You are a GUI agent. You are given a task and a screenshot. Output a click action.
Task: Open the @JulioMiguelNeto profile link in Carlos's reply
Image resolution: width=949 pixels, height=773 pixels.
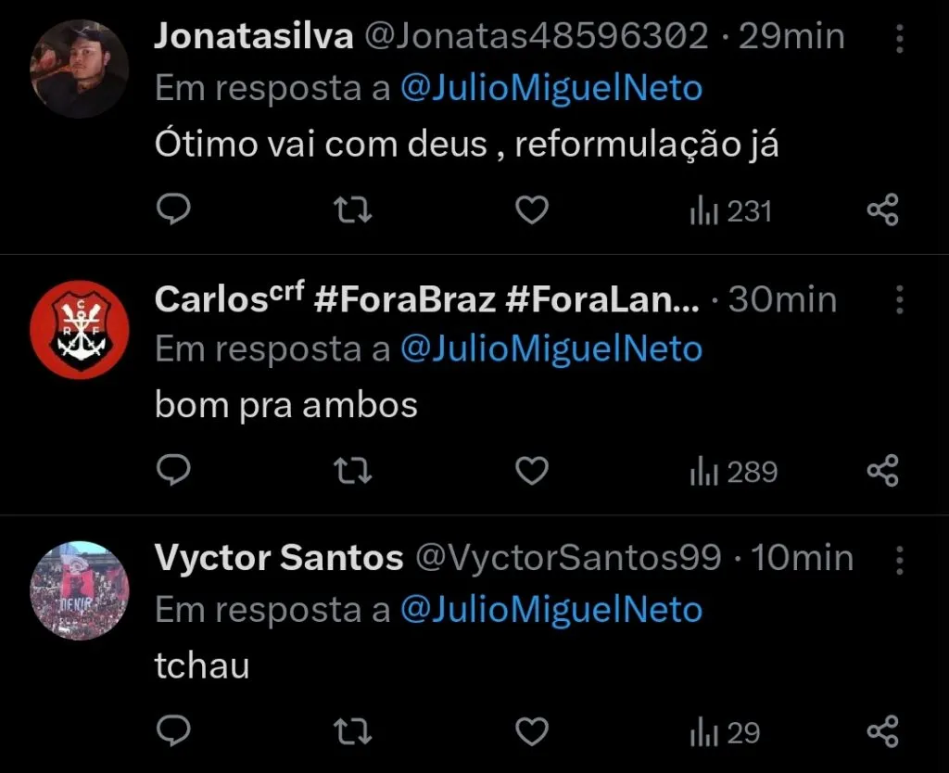pyautogui.click(x=553, y=348)
